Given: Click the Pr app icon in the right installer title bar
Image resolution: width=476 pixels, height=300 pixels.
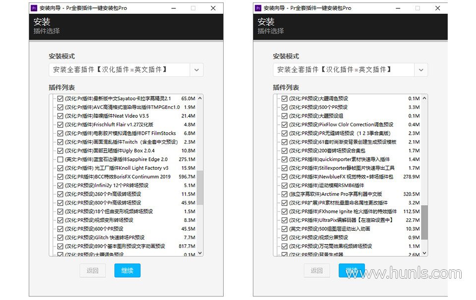Looking at the screenshot, I should (258, 8).
